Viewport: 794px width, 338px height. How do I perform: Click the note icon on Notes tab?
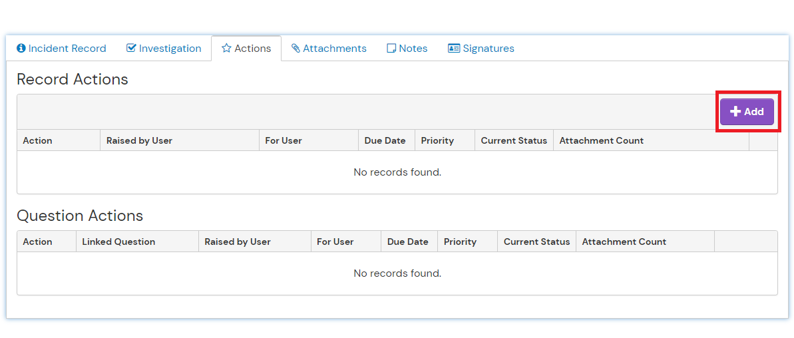(x=391, y=49)
